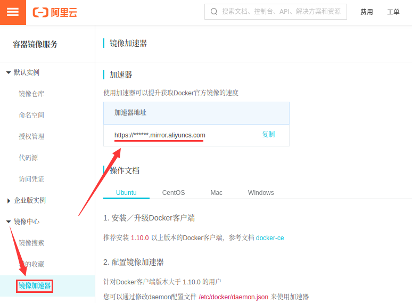The height and width of the screenshot is (303, 412).
Task: Click the 1.10.0 version text
Action: tap(140, 238)
